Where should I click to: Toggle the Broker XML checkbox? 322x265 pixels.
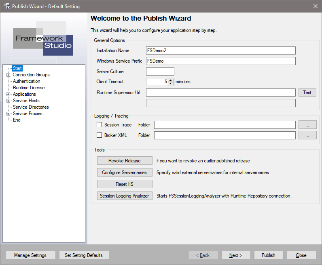tap(100, 135)
